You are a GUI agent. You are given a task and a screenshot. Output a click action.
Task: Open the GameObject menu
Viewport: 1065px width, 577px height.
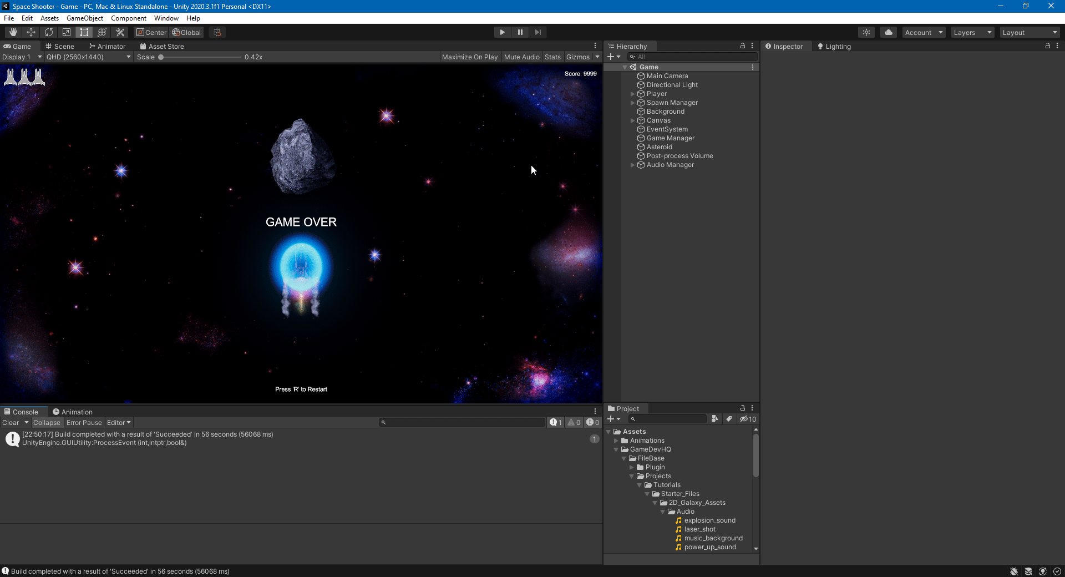pos(85,18)
